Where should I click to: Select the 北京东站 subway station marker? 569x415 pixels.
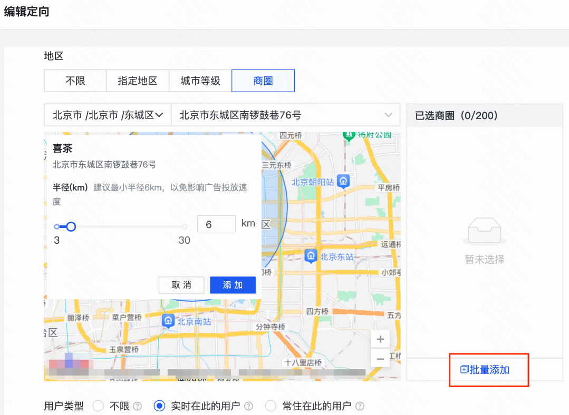tap(310, 256)
